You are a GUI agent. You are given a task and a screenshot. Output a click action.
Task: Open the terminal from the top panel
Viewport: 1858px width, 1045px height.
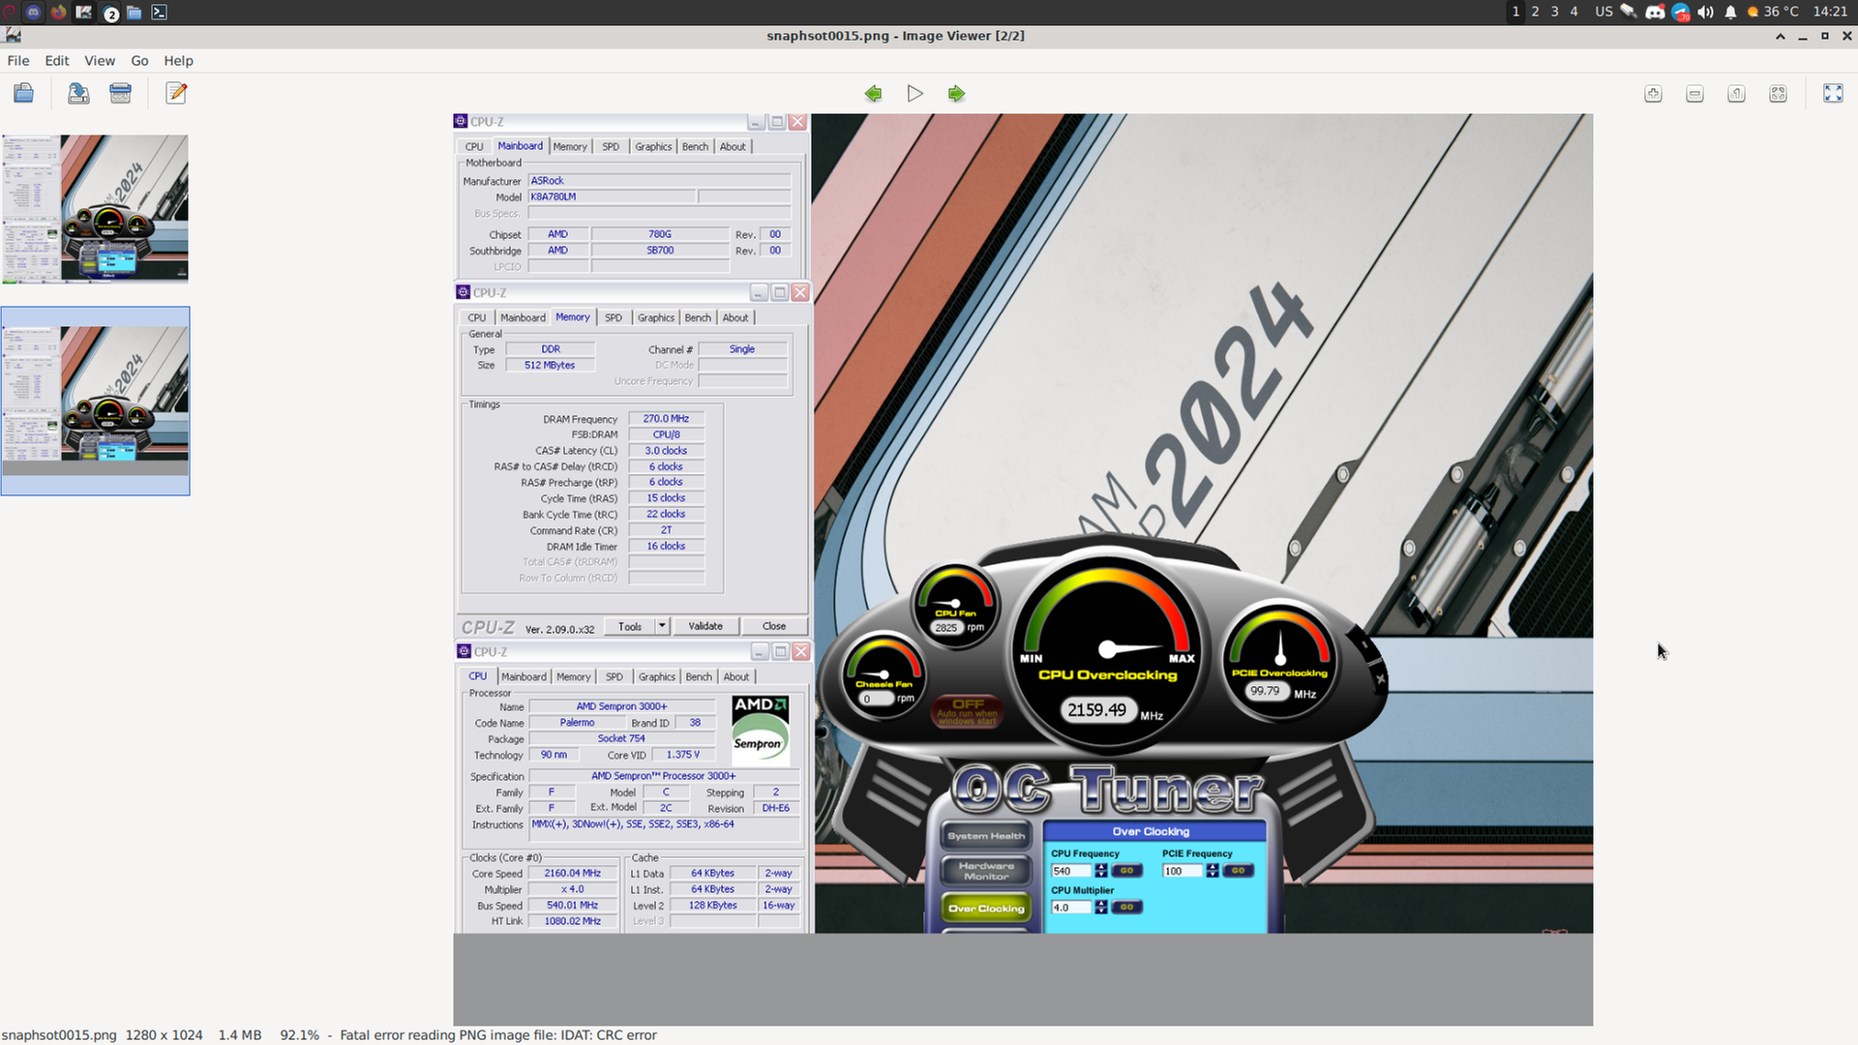tap(160, 12)
